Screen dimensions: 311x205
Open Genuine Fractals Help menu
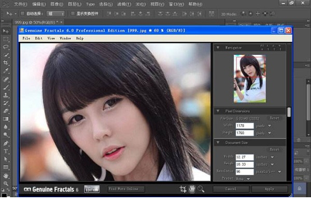(80, 38)
